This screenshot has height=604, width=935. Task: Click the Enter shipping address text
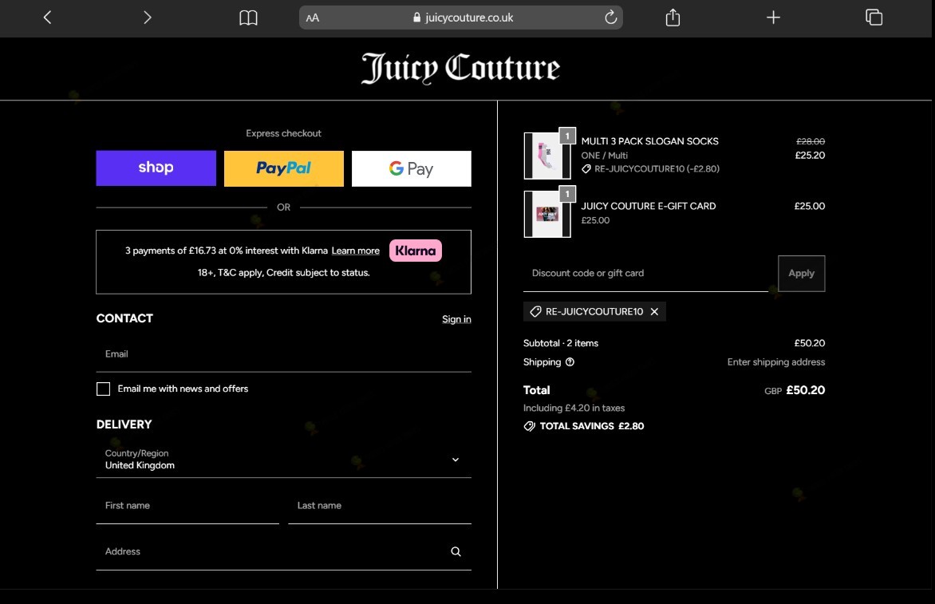(x=775, y=362)
